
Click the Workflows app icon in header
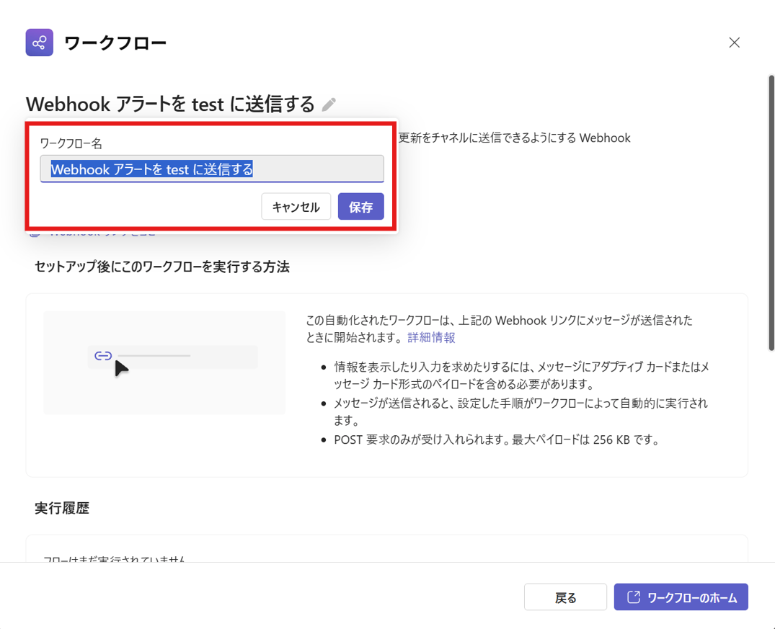[40, 43]
